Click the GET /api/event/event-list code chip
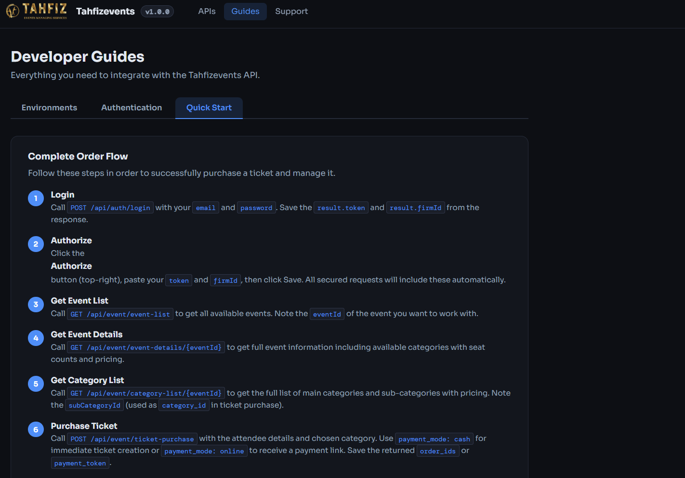Image resolution: width=685 pixels, height=478 pixels. (120, 314)
